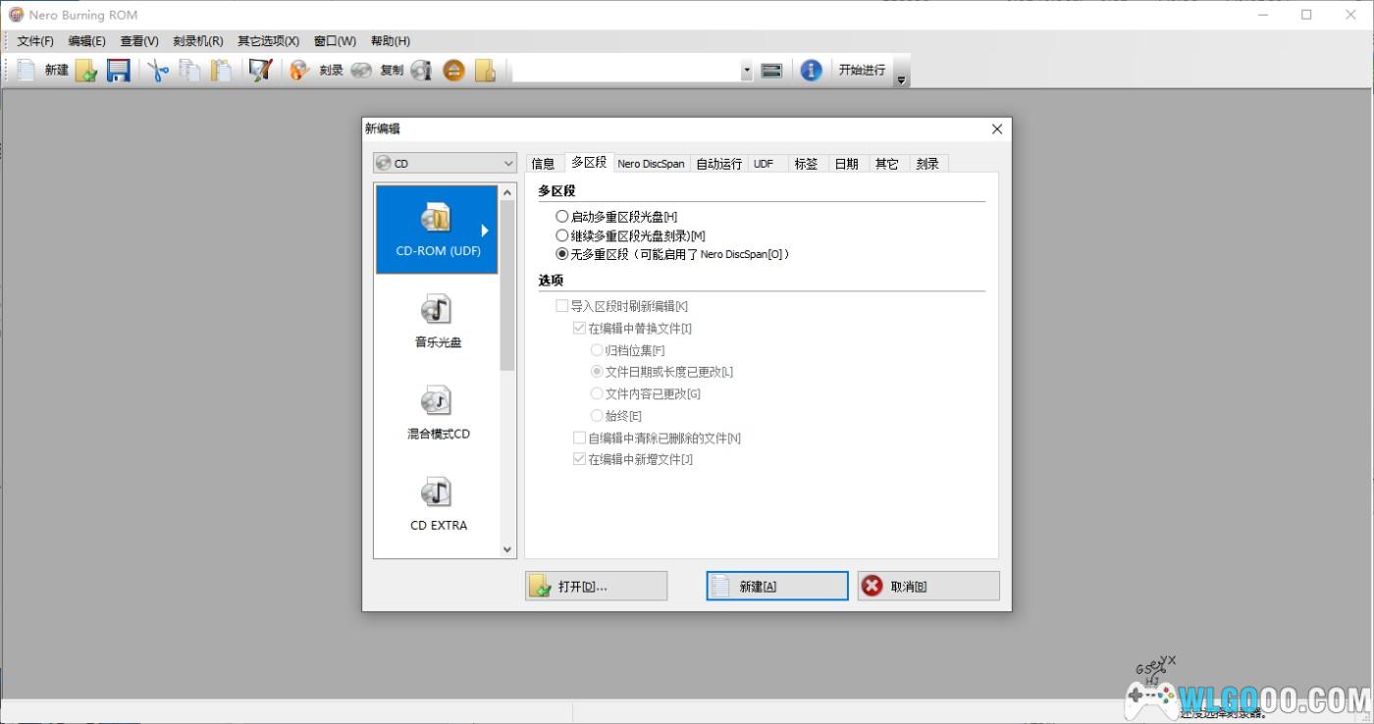Image resolution: width=1374 pixels, height=724 pixels.
Task: Open the 刻录机(R) menu
Action: 197,41
